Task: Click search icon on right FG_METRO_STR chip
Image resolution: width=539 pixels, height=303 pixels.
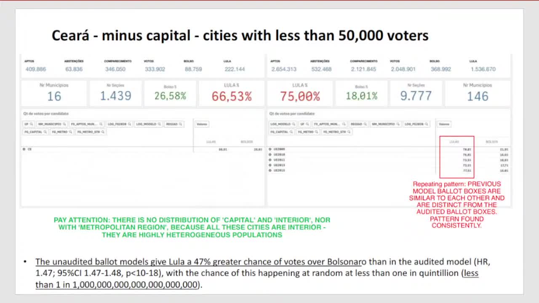Action: 349,132
